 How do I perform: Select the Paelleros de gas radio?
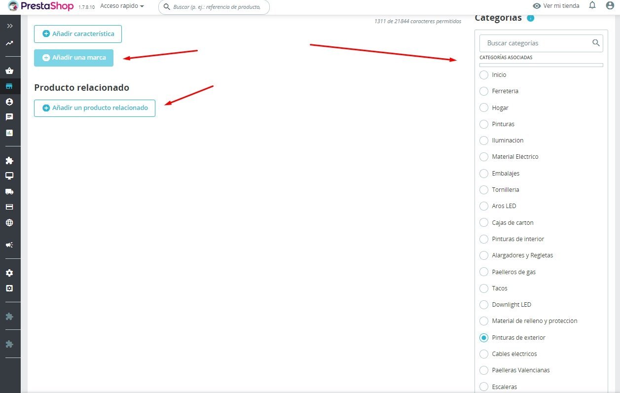(484, 272)
